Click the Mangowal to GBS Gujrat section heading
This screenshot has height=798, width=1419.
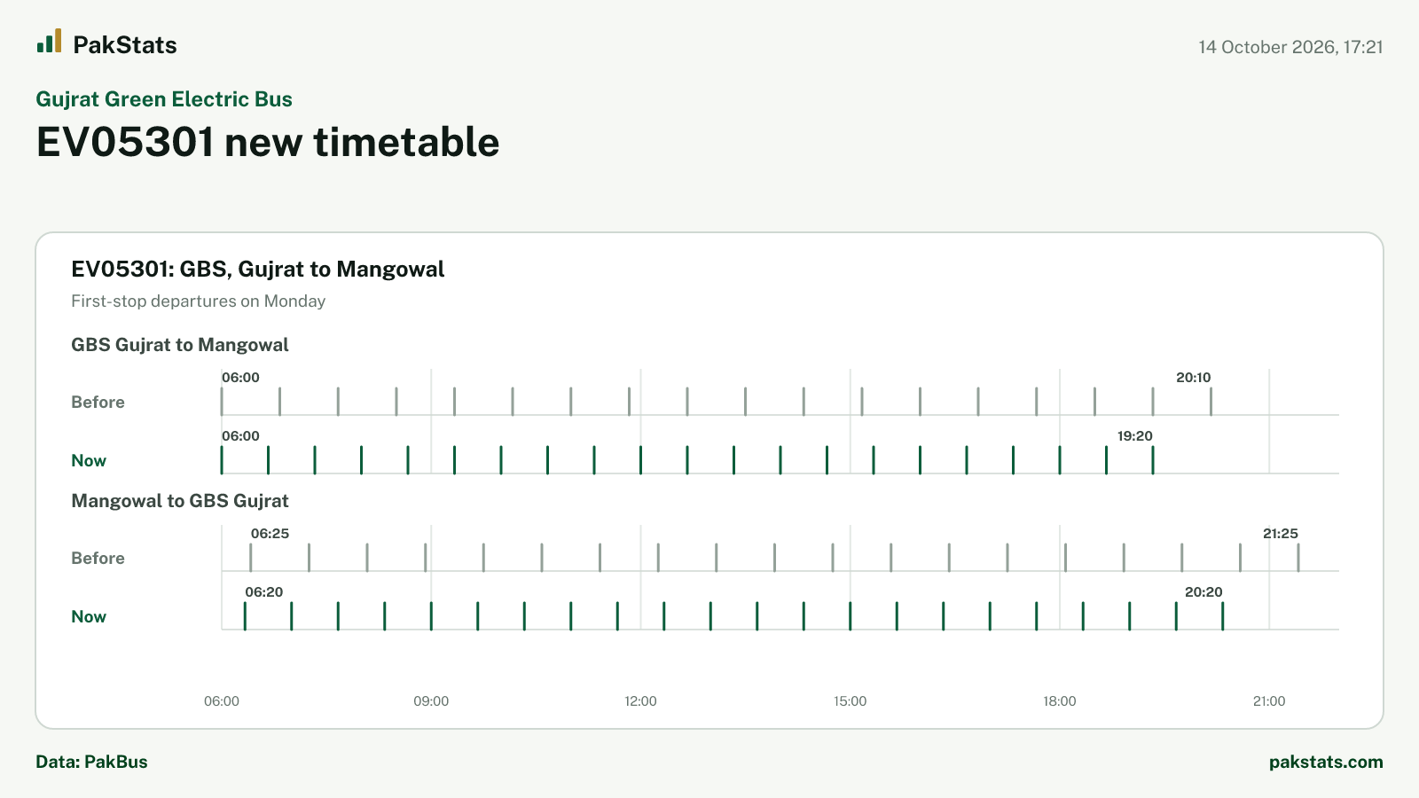(x=180, y=501)
